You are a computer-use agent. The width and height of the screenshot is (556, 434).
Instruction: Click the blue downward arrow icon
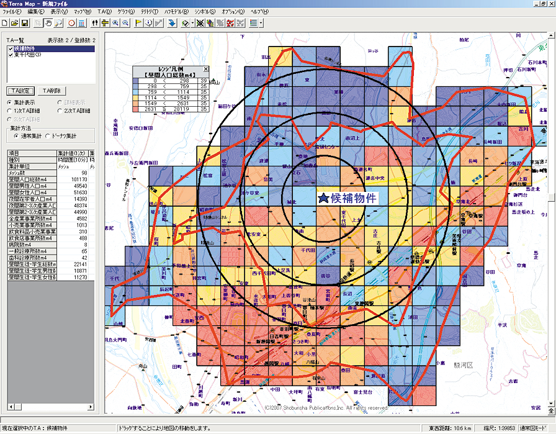(172, 24)
